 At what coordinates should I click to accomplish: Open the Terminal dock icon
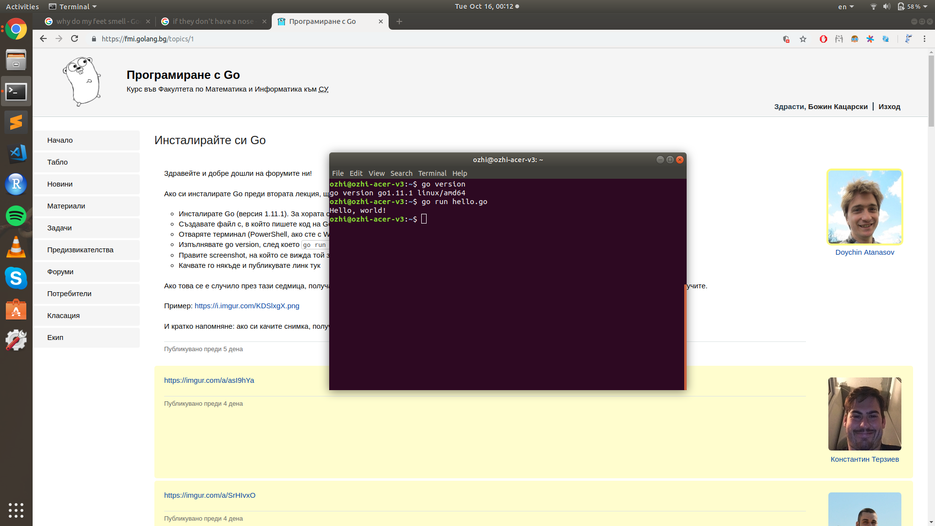click(x=16, y=92)
